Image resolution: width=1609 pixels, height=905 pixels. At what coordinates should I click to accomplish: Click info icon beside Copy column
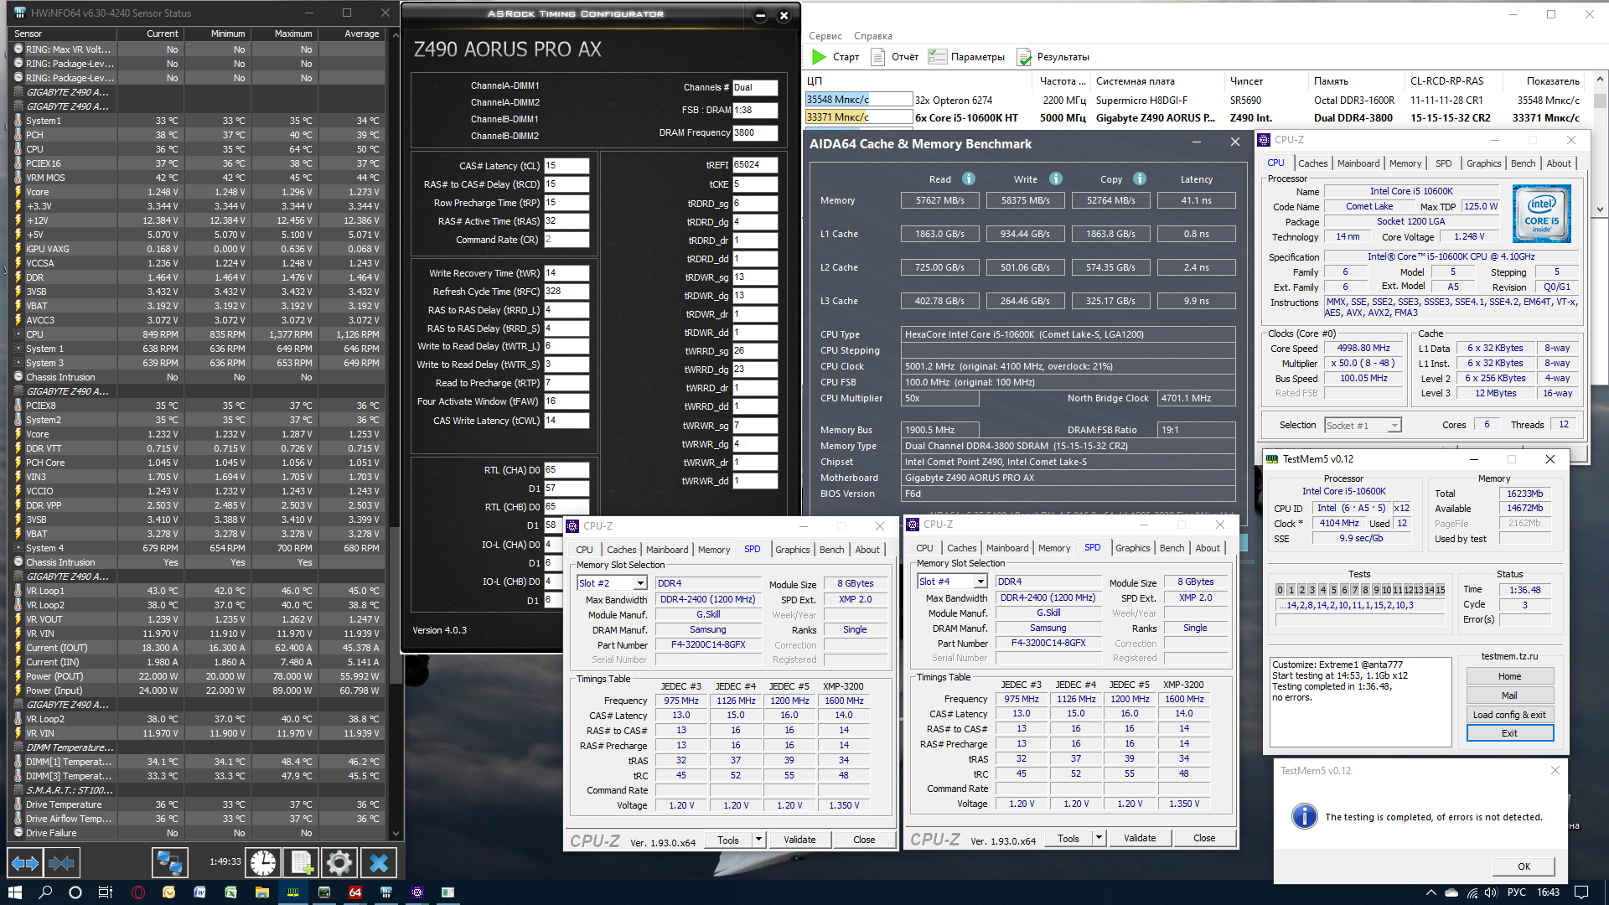point(1140,178)
